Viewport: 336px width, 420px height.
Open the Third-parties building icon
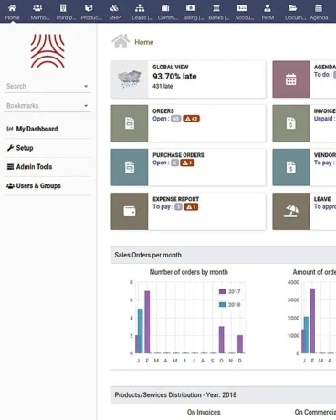pyautogui.click(x=63, y=7)
